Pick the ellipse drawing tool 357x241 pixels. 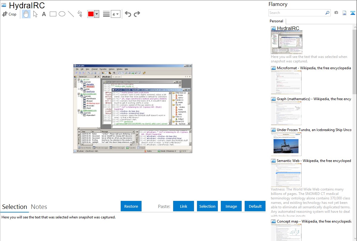click(62, 14)
